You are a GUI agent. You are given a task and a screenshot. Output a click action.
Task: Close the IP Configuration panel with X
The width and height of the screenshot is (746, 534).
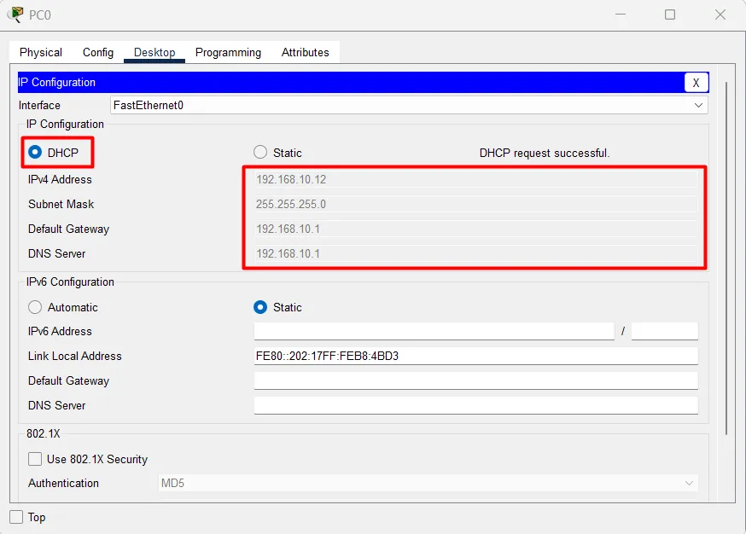(696, 82)
